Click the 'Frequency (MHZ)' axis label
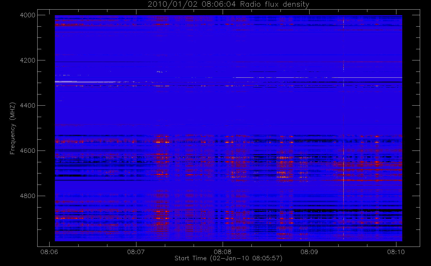The image size is (431, 266). pos(12,128)
